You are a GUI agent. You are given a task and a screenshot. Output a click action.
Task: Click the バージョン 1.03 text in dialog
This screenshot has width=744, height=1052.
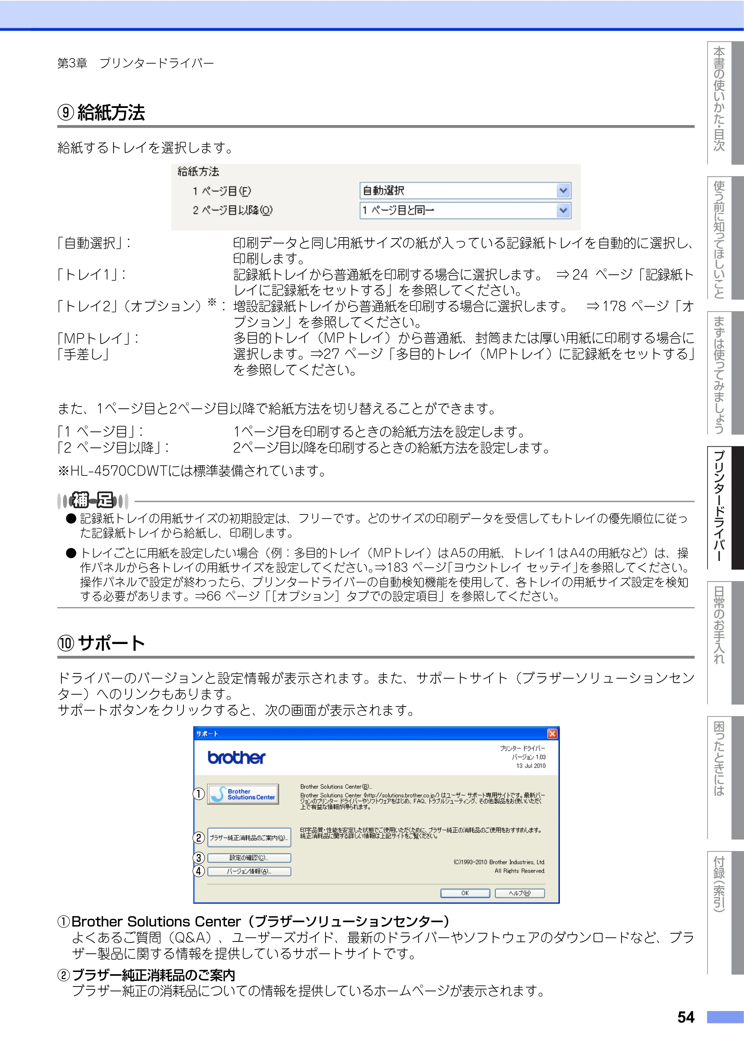click(529, 757)
